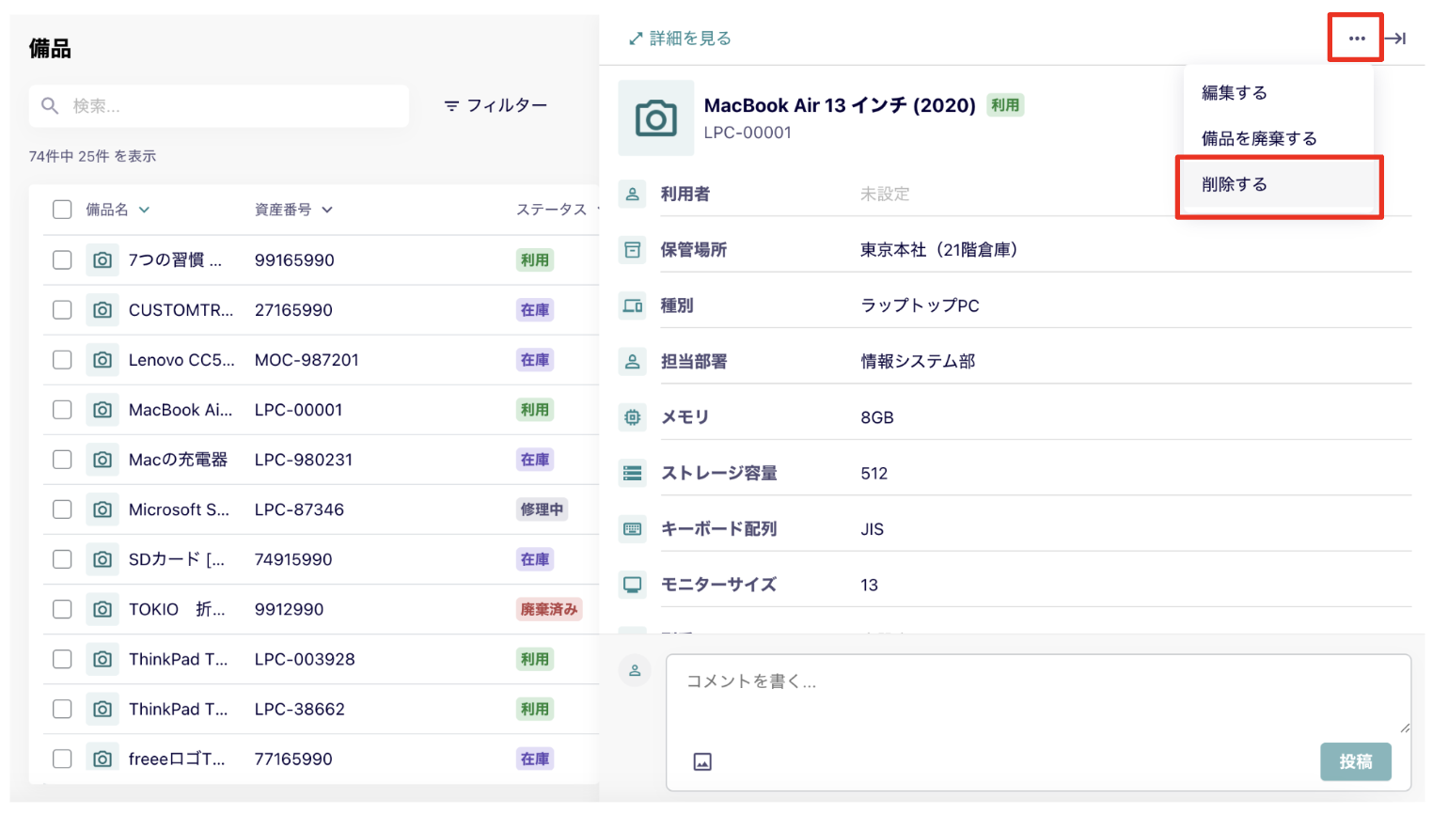1448x814 pixels.
Task: Click camera icon in Lenovo CC5 row
Action: [102, 359]
